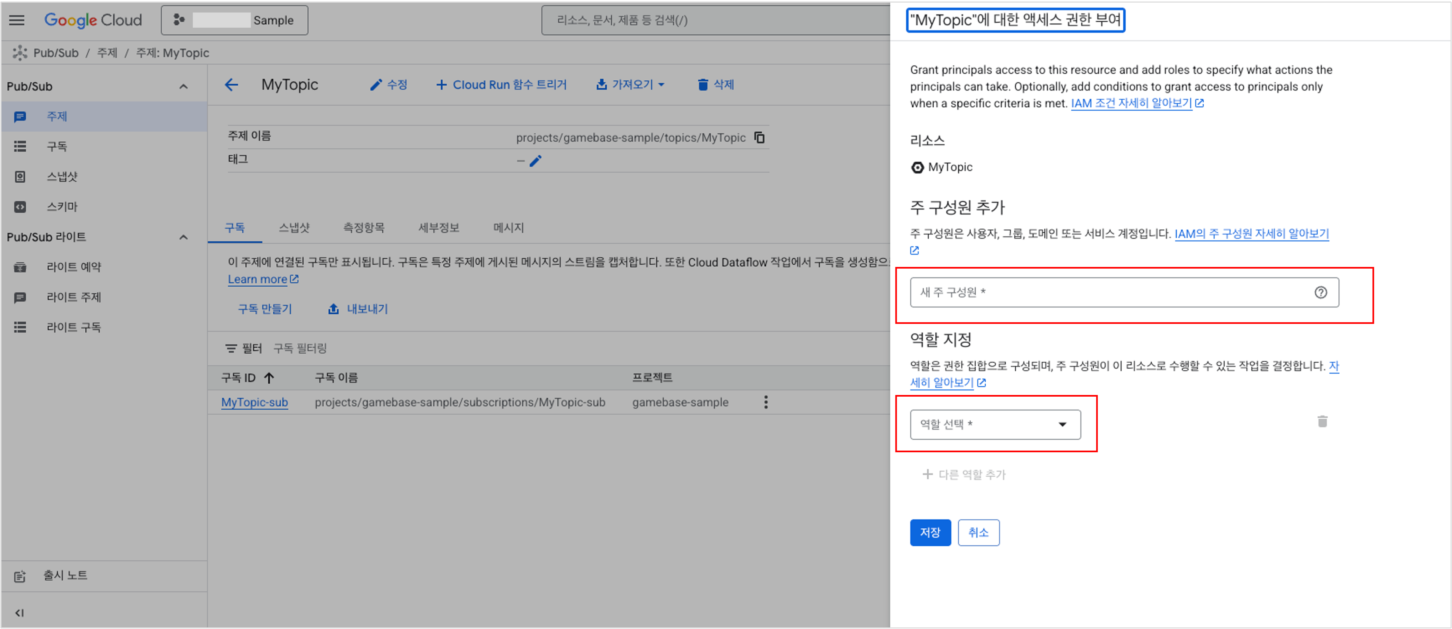Open 라이트 예약 from Pub/Sub 라이트
This screenshot has width=1452, height=629.
(x=73, y=267)
